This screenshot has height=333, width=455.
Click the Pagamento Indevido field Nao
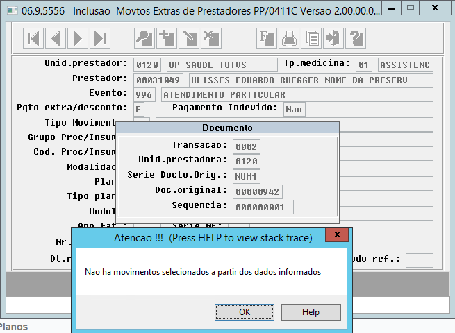click(295, 109)
